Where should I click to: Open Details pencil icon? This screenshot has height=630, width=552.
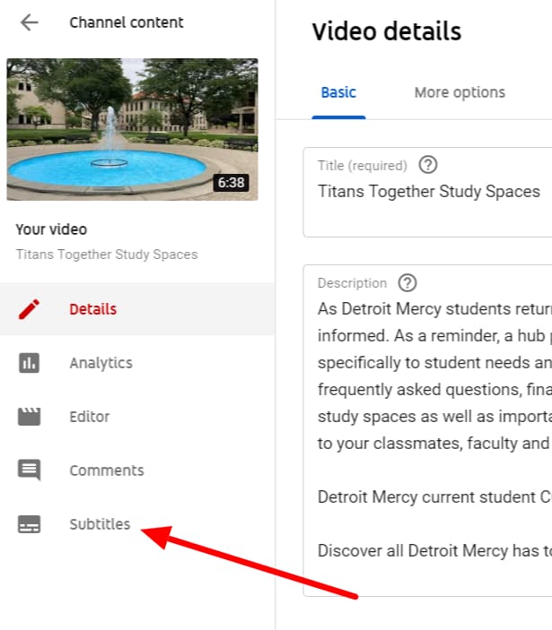pyautogui.click(x=29, y=309)
